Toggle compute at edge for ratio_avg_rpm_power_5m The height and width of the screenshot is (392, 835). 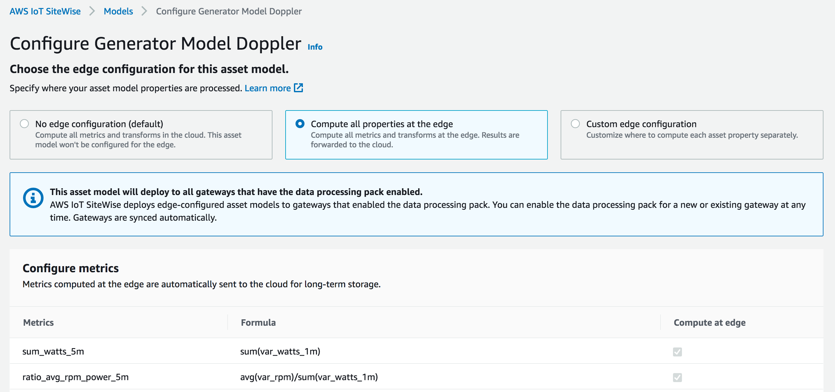coord(677,377)
